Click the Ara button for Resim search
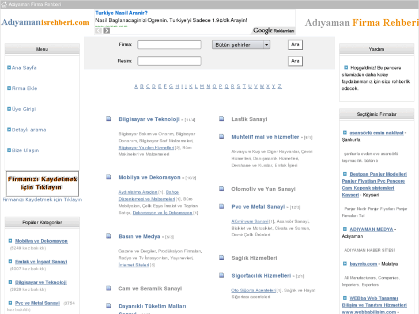Screen dimensions: 419x314 click(x=295, y=61)
